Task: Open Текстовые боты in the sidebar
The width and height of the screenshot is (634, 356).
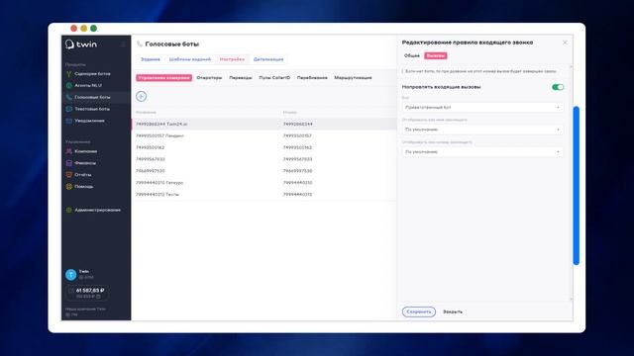Action: pos(92,109)
